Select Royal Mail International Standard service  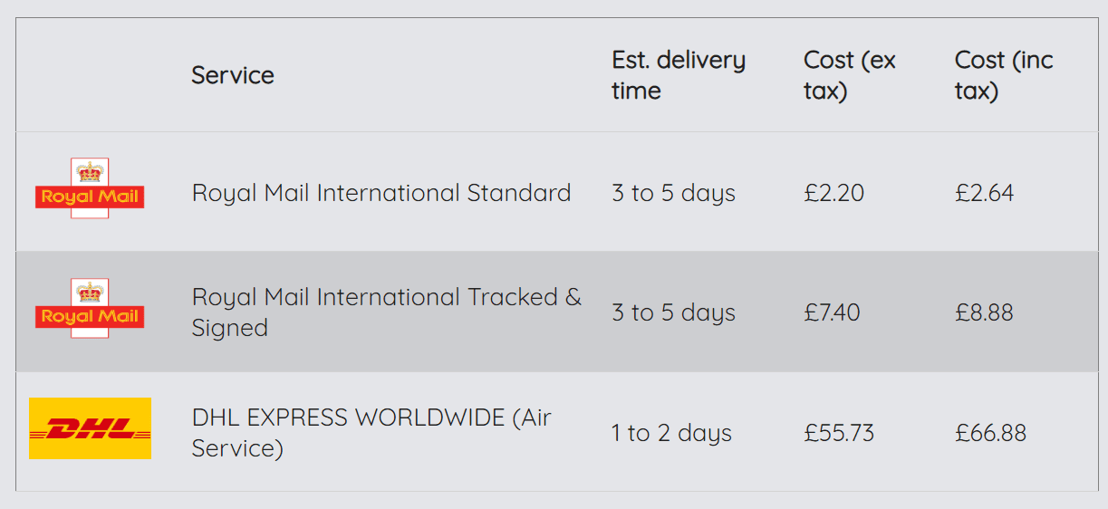point(381,193)
